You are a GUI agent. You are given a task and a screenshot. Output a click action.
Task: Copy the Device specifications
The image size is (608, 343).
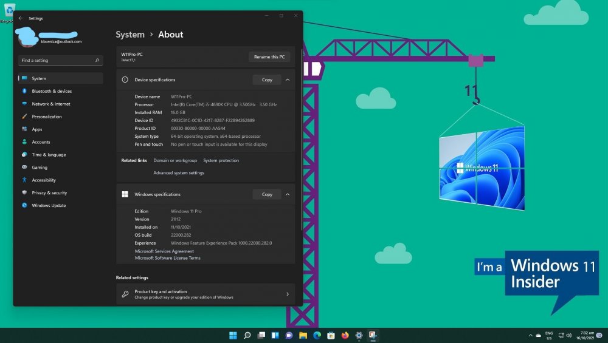click(267, 80)
